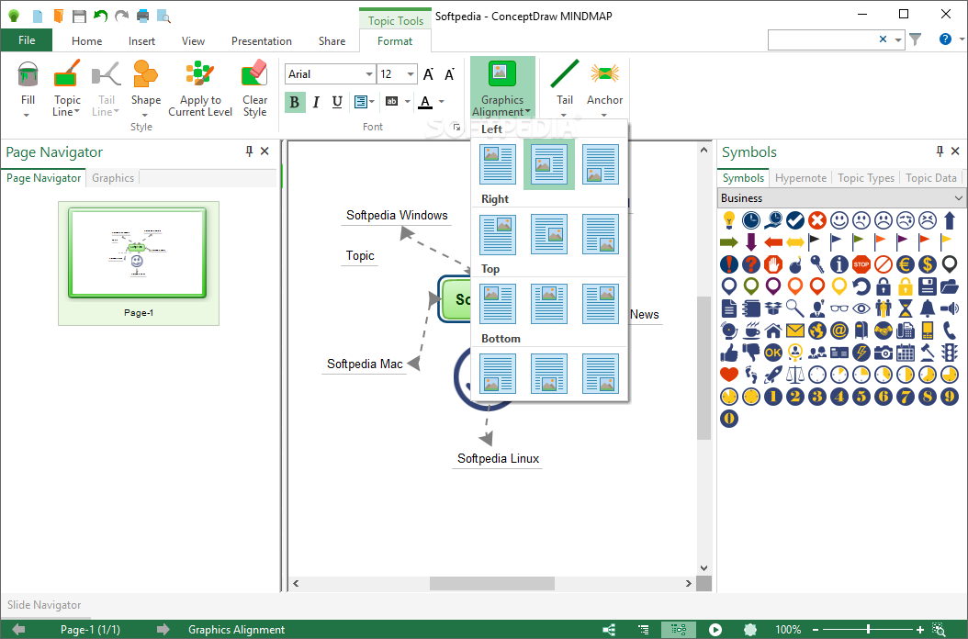The width and height of the screenshot is (968, 639).
Task: Open the Presentation ribbon tab
Action: [x=261, y=40]
